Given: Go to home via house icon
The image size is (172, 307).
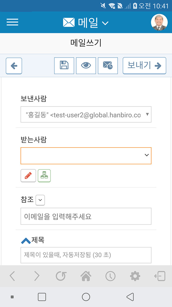Looking at the screenshot, I should [x=86, y=276].
